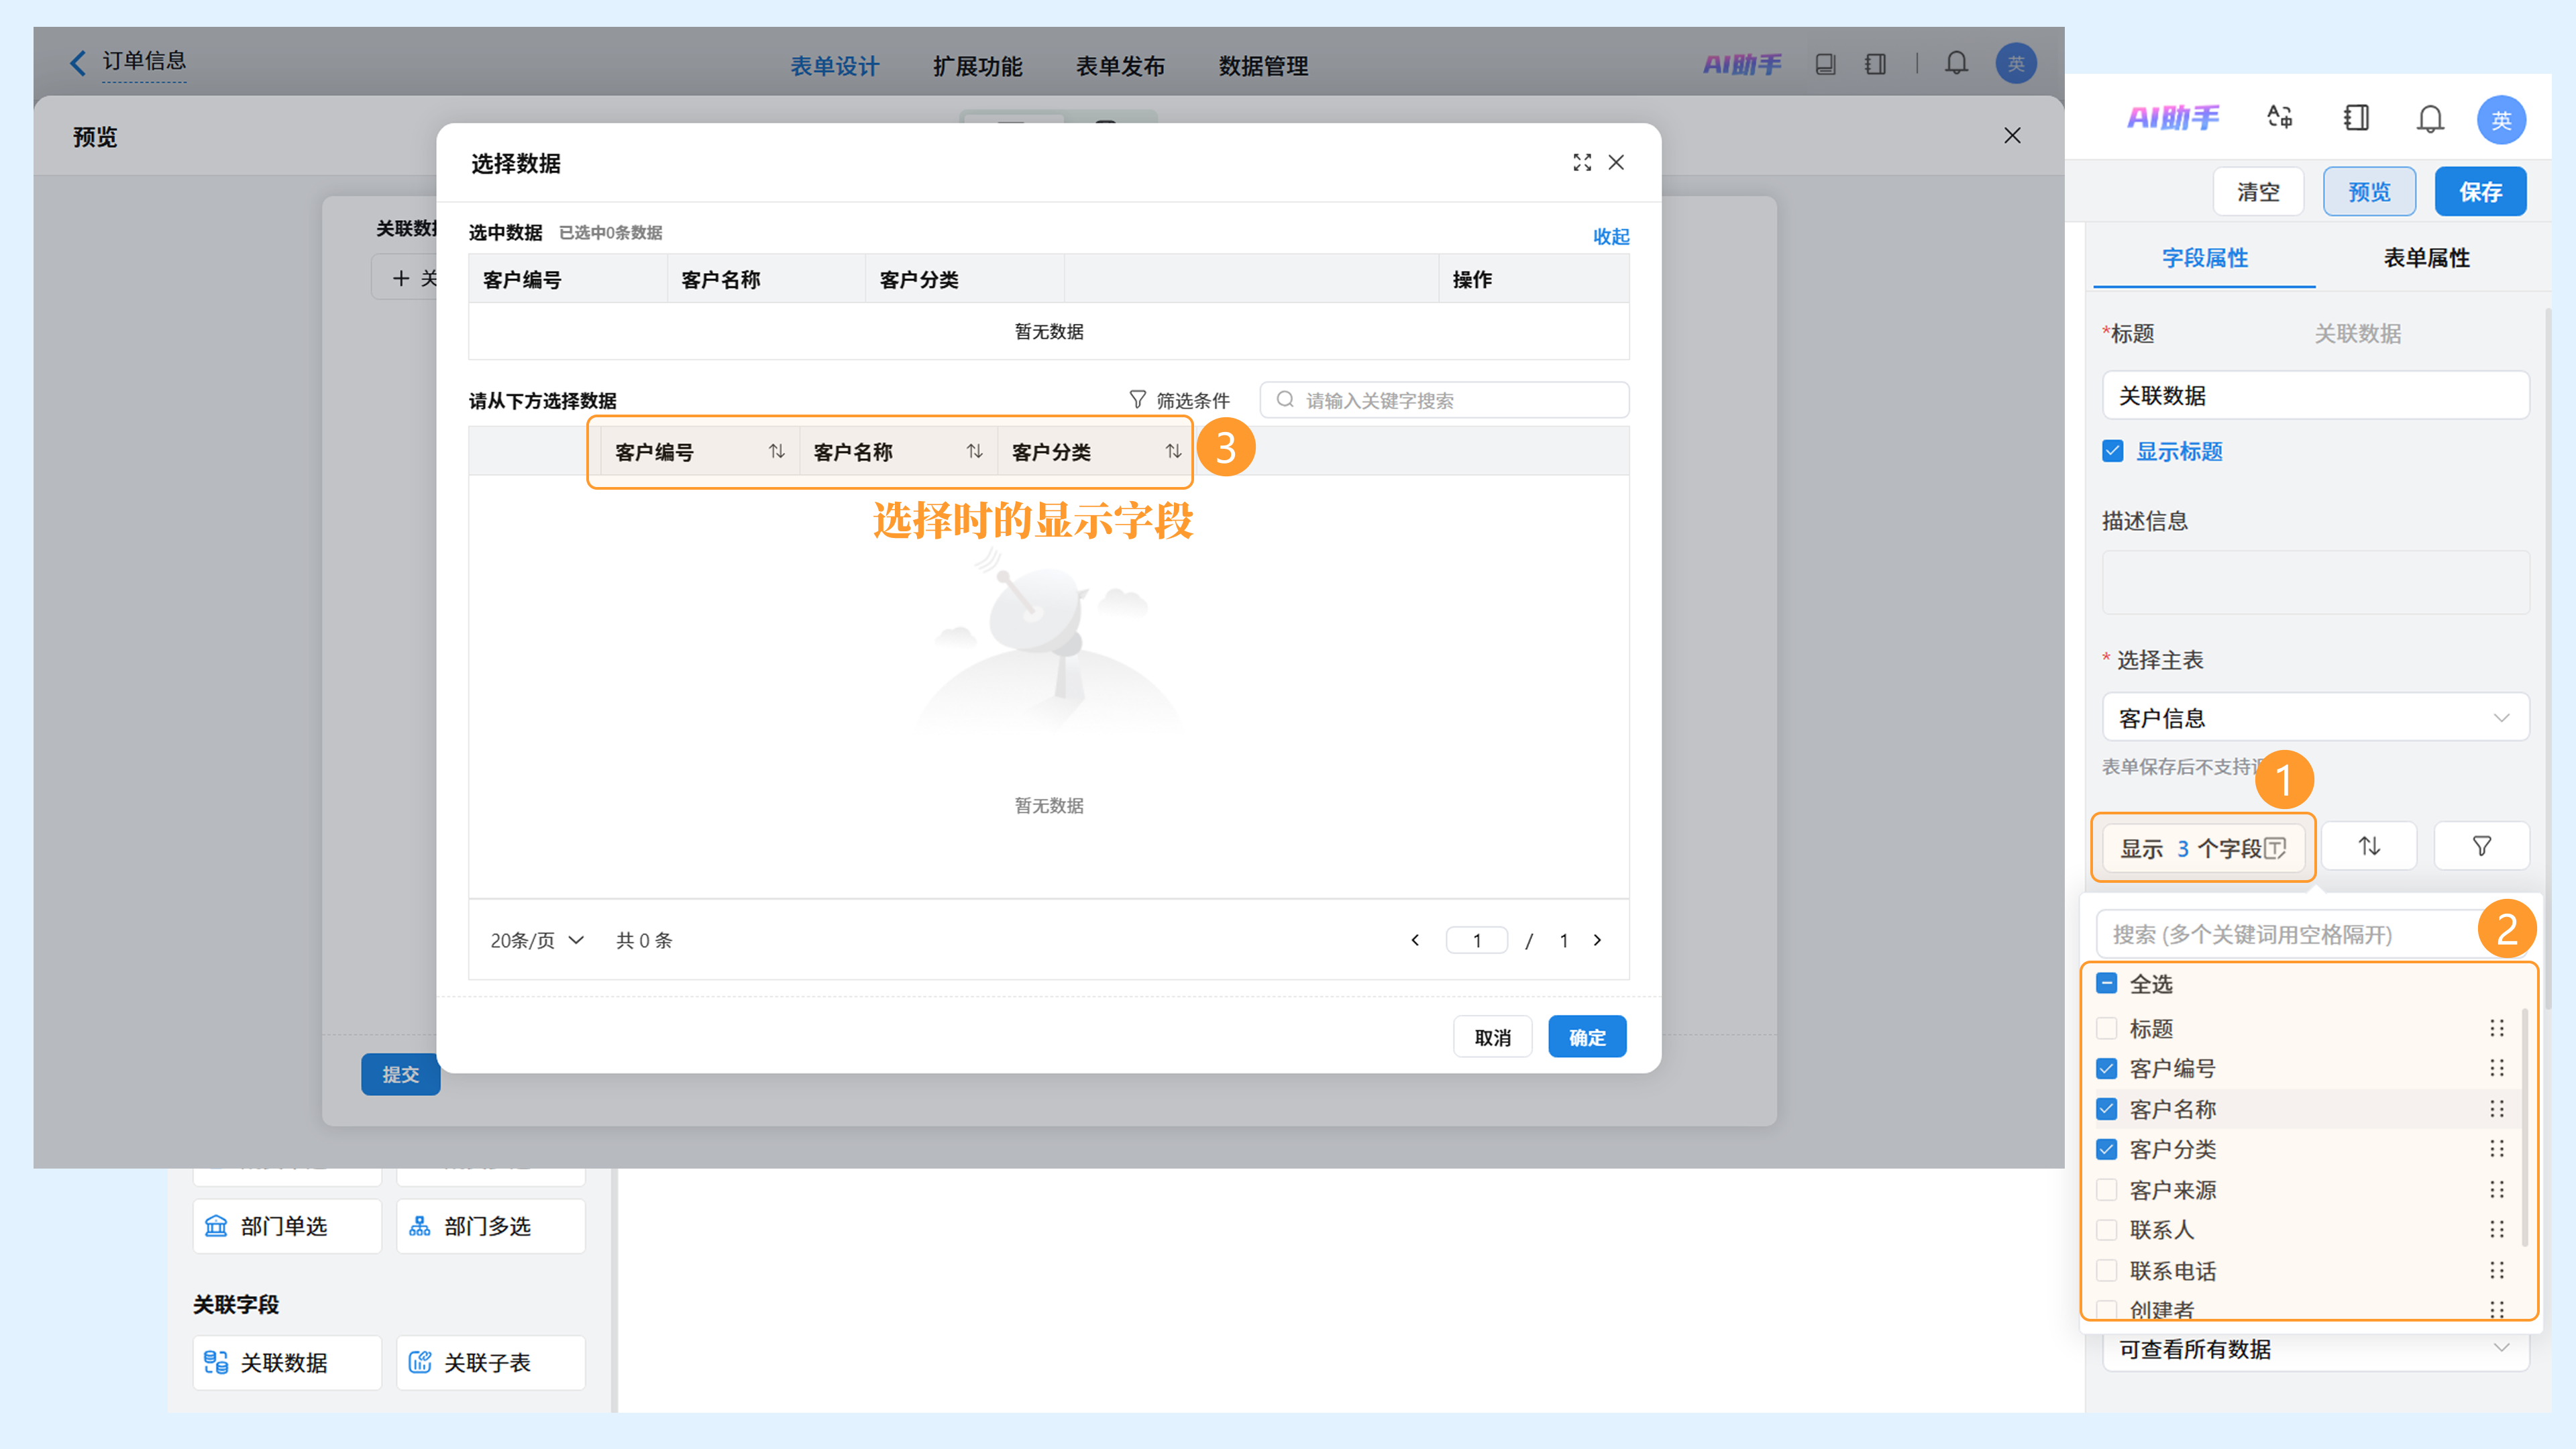
Task: Click the page number input box
Action: pyautogui.click(x=1476, y=940)
